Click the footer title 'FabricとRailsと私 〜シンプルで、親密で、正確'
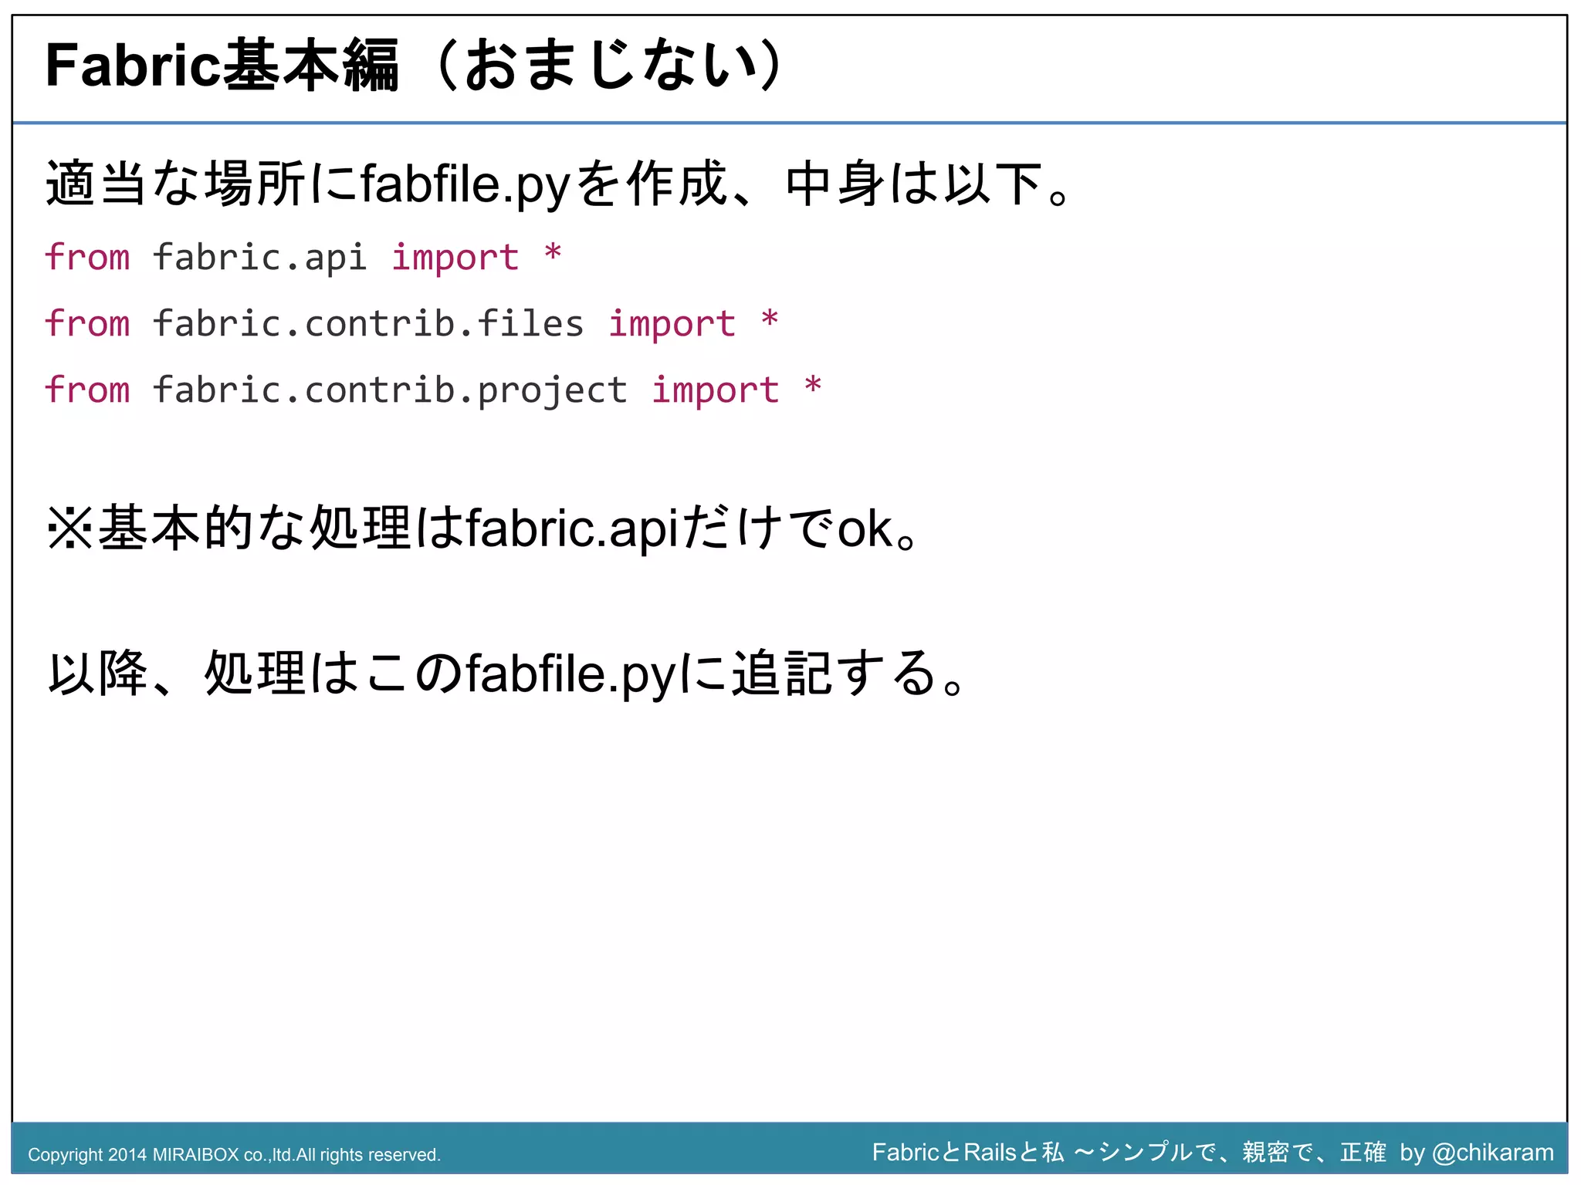1581x1185 pixels. [1129, 1152]
